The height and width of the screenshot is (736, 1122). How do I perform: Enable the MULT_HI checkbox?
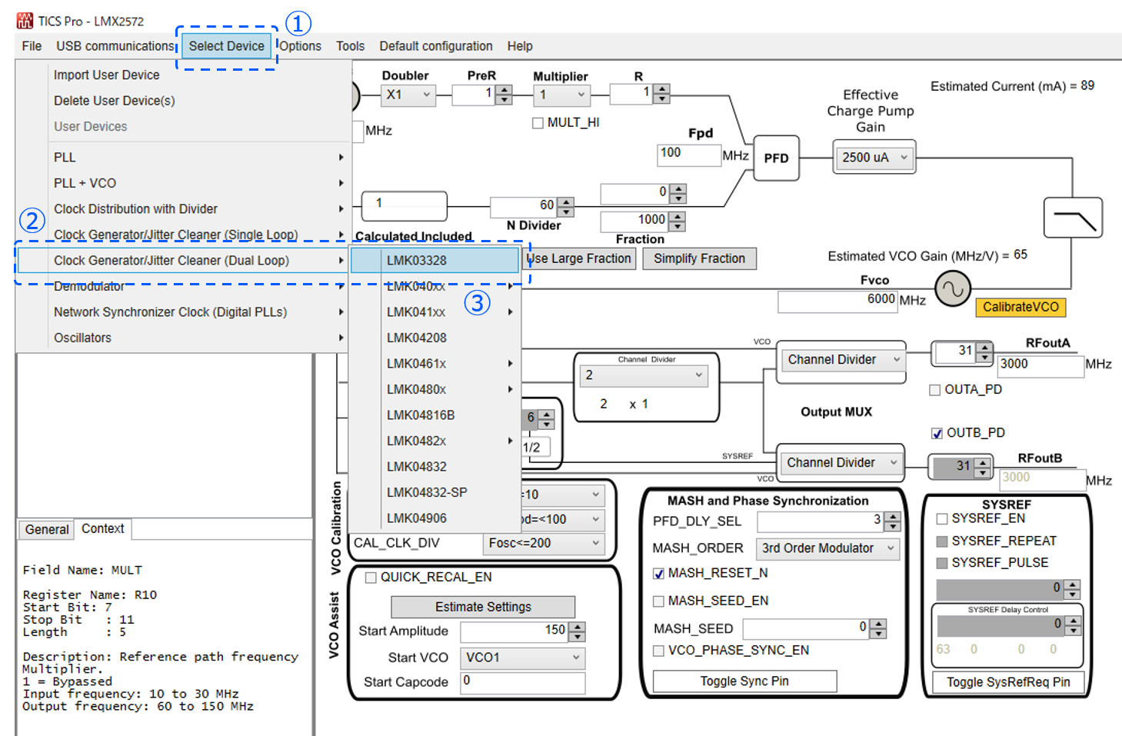point(538,123)
